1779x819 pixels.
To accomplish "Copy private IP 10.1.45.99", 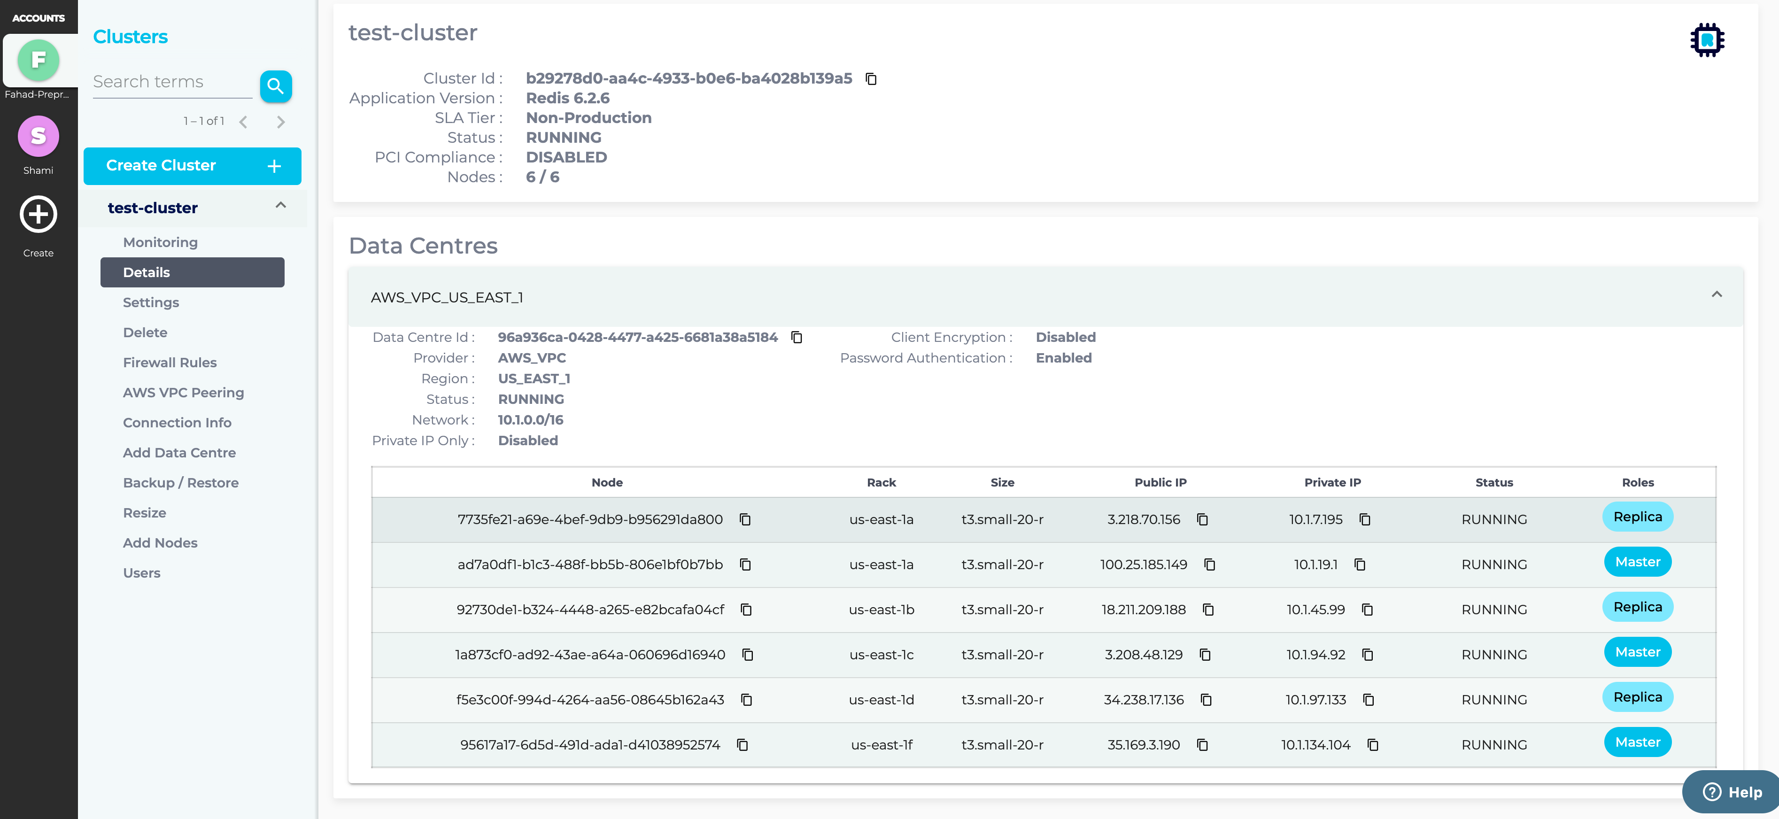I will [1367, 609].
